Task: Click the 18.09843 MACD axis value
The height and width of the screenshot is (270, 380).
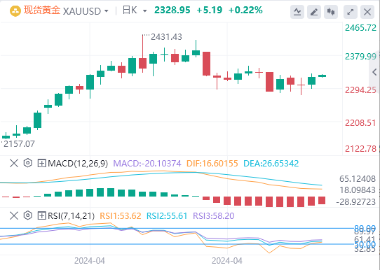Action: tap(358, 190)
